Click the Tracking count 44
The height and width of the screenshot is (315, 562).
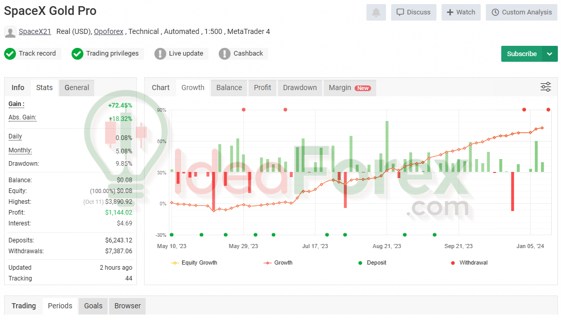pos(129,278)
